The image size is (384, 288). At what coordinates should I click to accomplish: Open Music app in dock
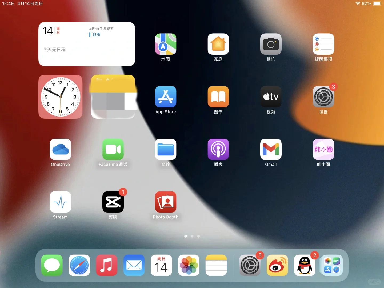click(x=107, y=265)
